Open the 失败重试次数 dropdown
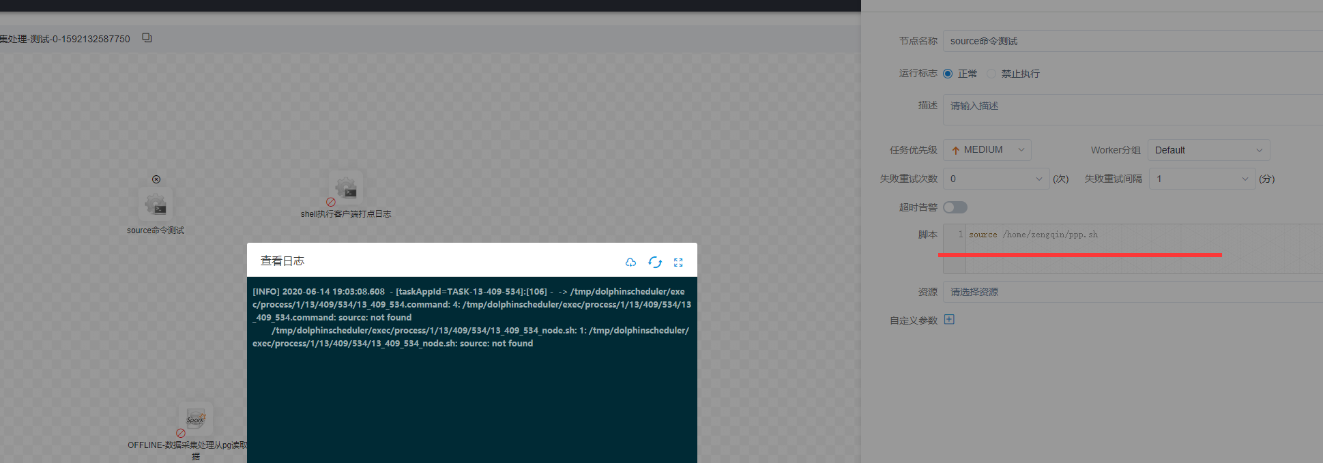This screenshot has height=463, width=1323. pyautogui.click(x=996, y=179)
